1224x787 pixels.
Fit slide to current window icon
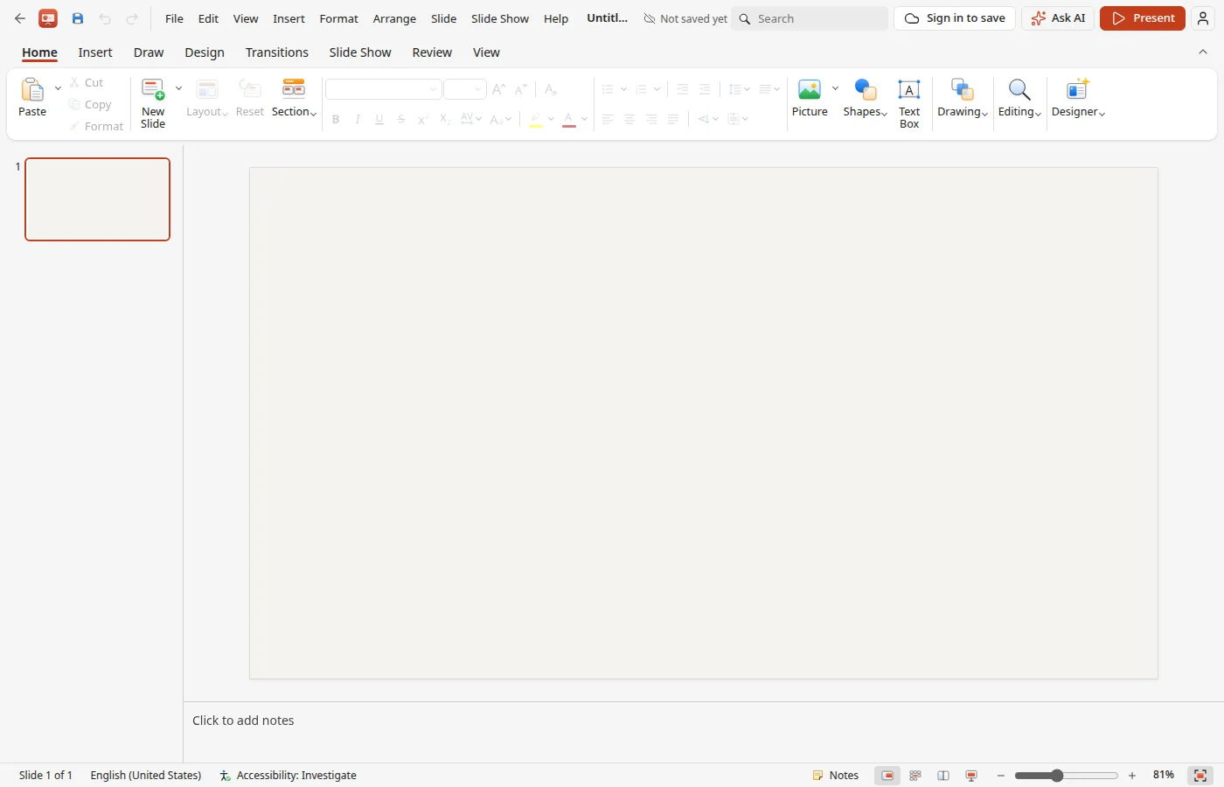[1200, 776]
